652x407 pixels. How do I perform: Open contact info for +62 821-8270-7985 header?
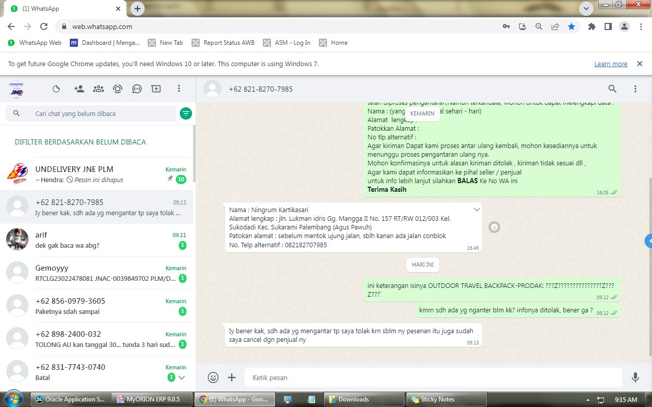click(260, 89)
